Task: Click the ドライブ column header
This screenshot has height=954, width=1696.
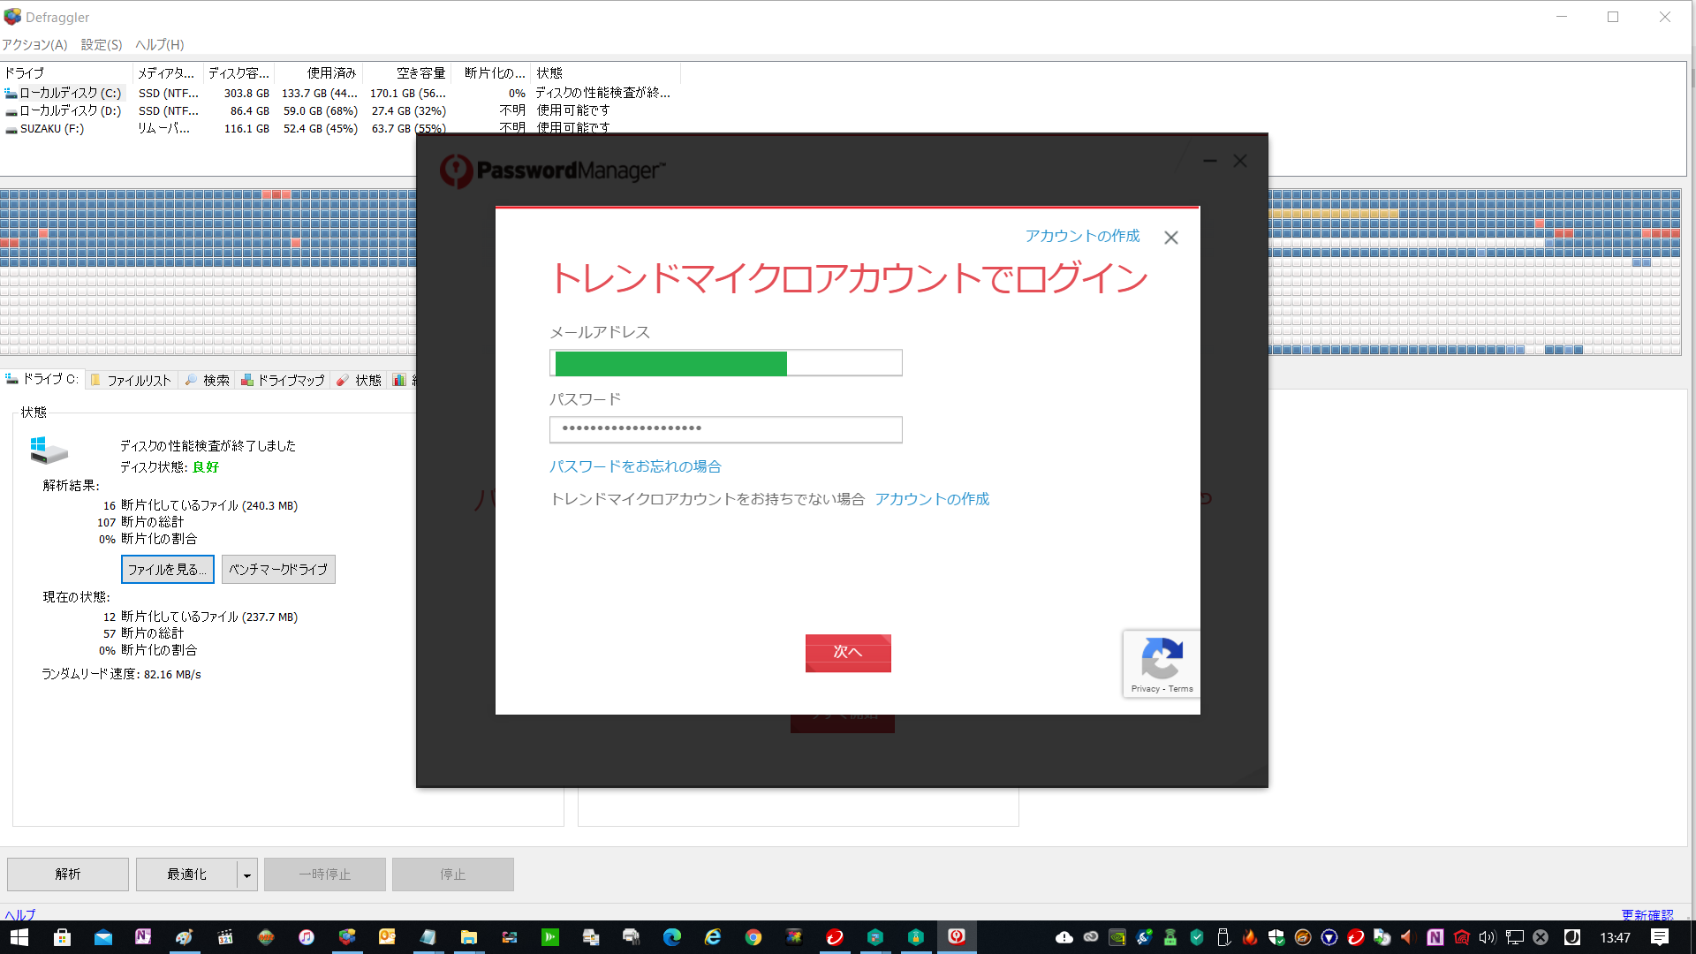Action: tap(66, 72)
